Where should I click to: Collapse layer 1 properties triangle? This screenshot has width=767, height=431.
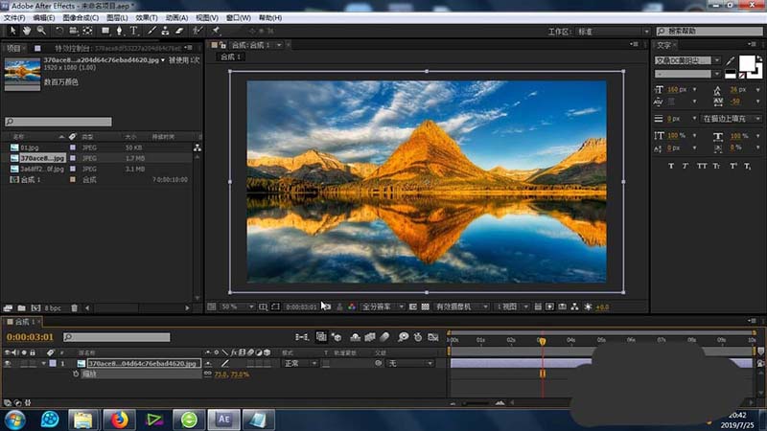pos(43,364)
